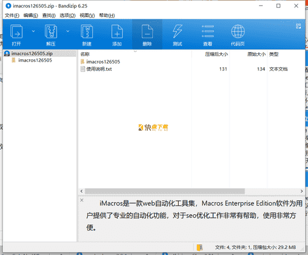Image resolution: width=308 pixels, height=255 pixels.
Task: Click folder icon beside imacros126505 in tree
Action: tap(14, 60)
